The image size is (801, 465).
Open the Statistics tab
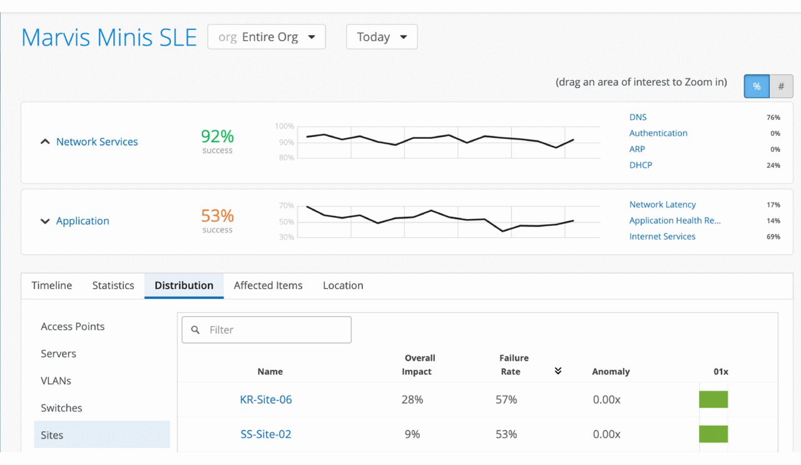pos(113,285)
